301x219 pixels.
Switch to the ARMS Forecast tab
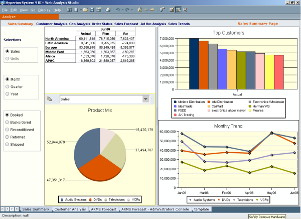[104, 209]
